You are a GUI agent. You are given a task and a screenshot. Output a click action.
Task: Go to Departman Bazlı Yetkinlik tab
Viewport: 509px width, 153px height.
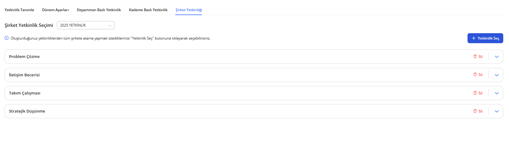99,10
